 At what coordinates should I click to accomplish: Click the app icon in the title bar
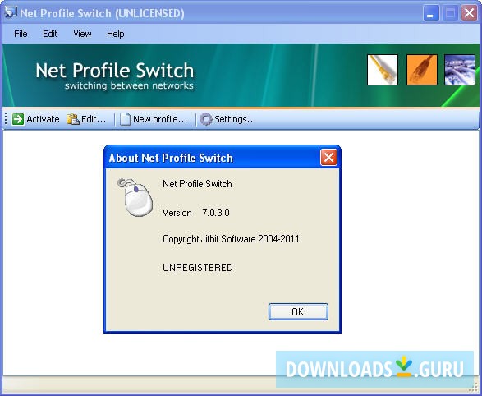coord(11,12)
